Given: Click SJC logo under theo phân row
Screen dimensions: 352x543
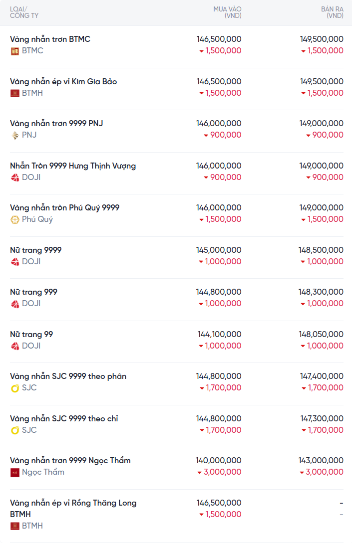Looking at the screenshot, I should tap(15, 388).
